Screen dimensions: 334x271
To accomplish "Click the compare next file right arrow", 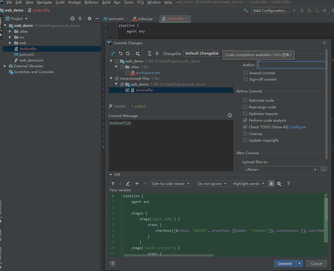I will pos(145,183).
